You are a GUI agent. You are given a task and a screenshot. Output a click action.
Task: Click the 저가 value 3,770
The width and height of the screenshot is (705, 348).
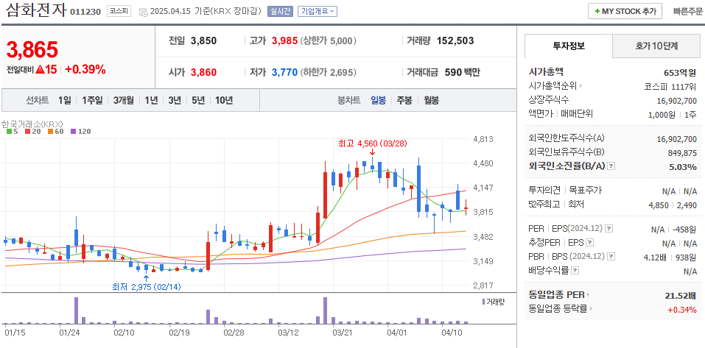tap(284, 72)
